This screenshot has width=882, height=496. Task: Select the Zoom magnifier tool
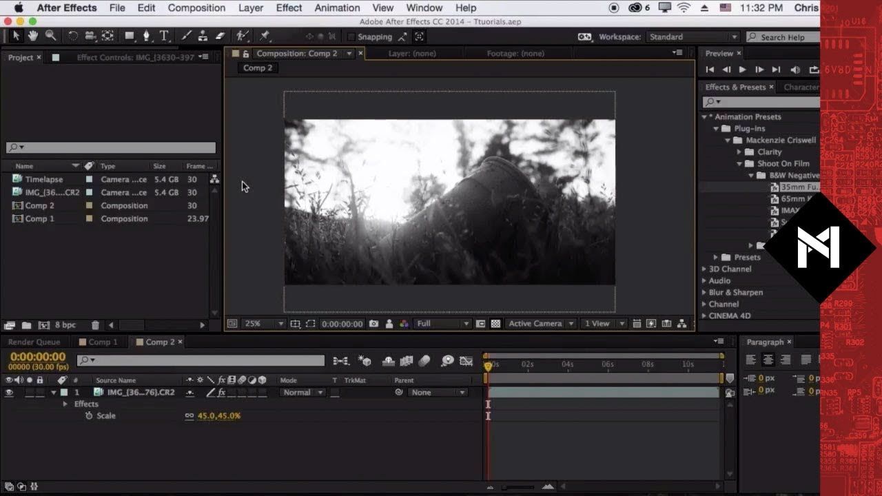pyautogui.click(x=50, y=36)
